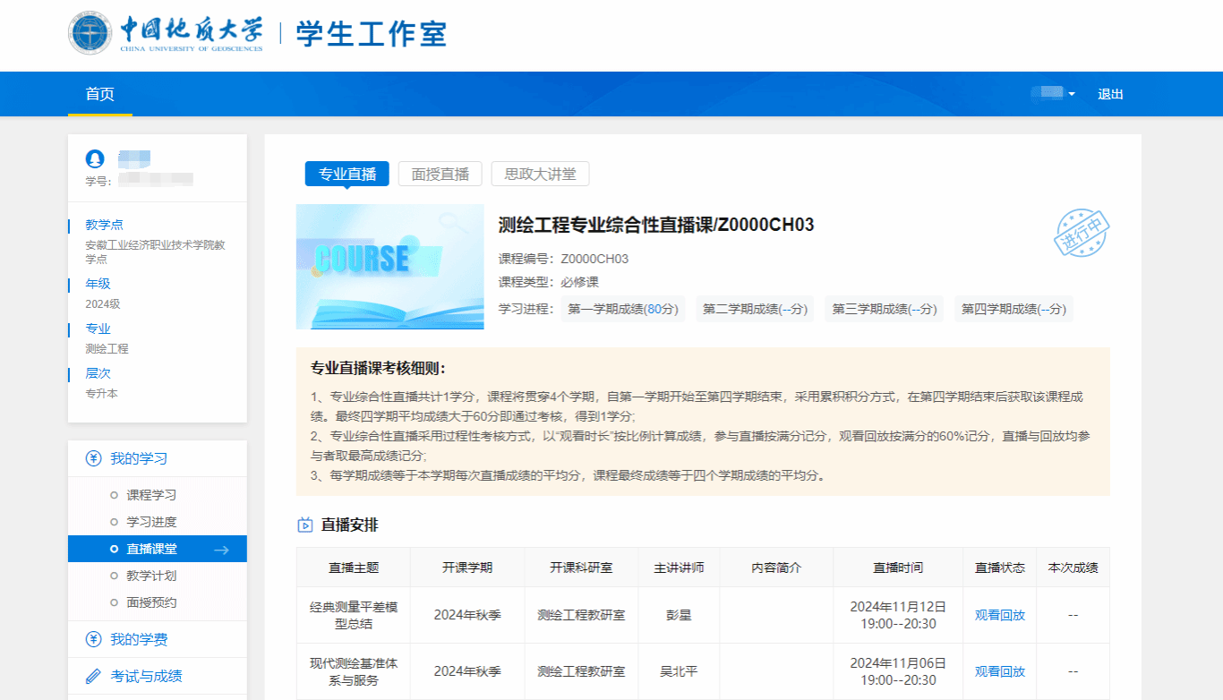Click the COURSE cover thumbnail image
1223x700 pixels.
tap(389, 267)
